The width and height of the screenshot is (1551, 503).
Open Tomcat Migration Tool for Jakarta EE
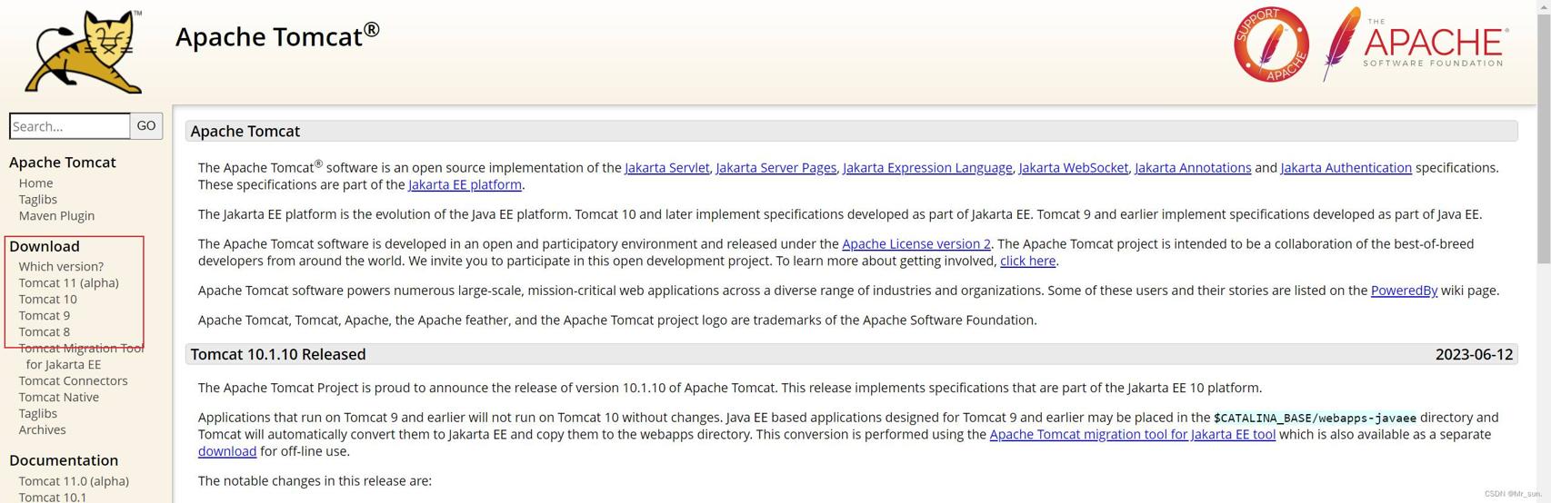pyautogui.click(x=81, y=357)
